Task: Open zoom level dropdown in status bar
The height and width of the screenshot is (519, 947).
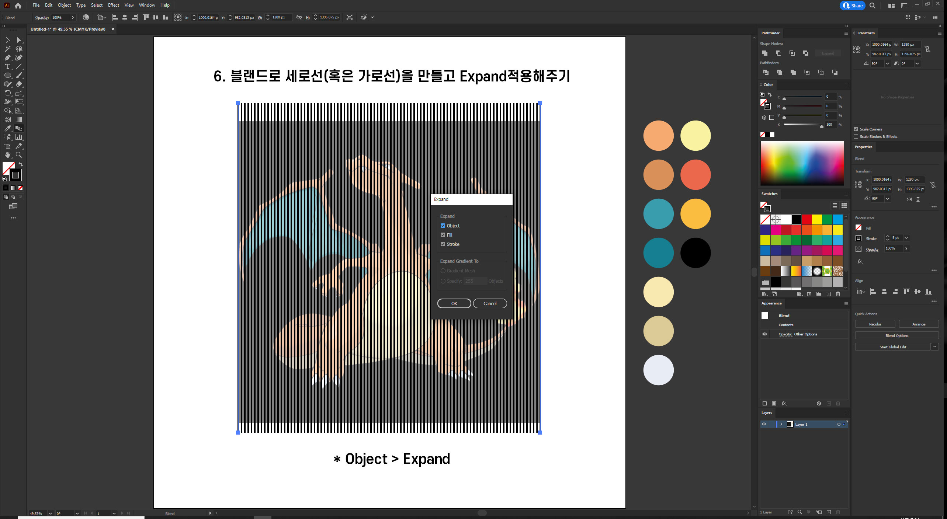Action: pyautogui.click(x=50, y=513)
